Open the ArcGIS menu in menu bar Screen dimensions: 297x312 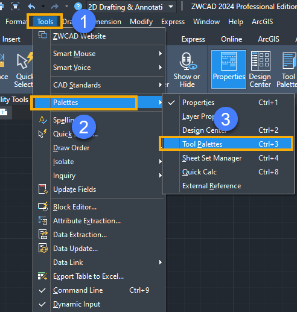click(263, 22)
